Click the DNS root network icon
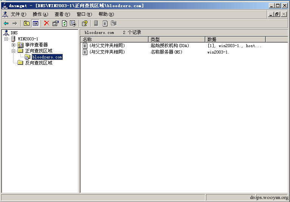Screen dimensions: 290x202 (6, 33)
